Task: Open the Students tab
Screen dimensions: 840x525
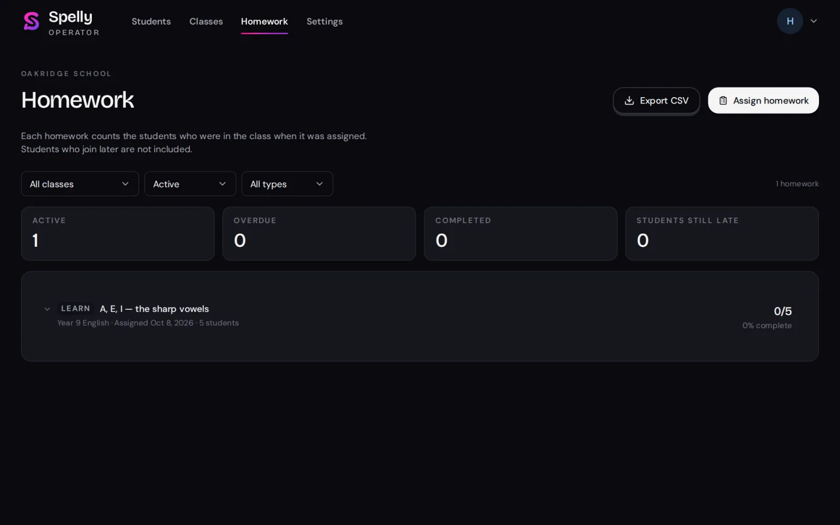Action: (x=151, y=22)
